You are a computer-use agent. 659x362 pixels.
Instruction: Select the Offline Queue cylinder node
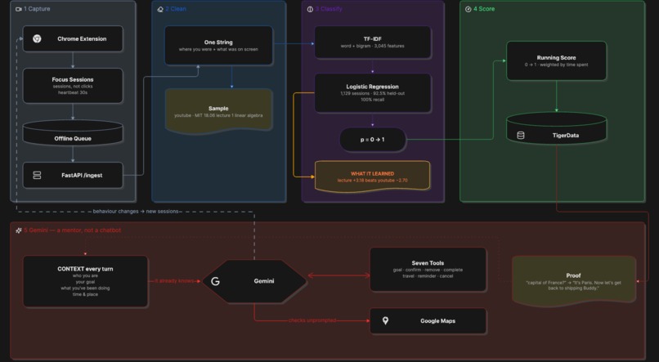pyautogui.click(x=73, y=133)
